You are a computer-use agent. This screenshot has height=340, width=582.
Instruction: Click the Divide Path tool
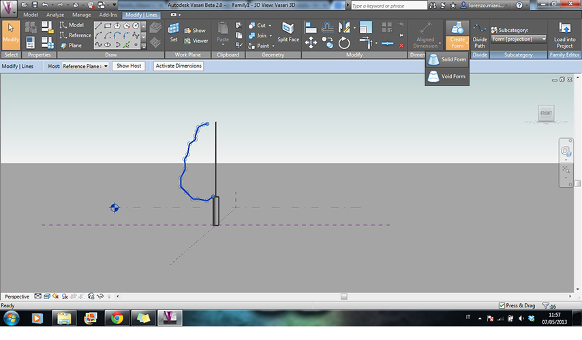click(x=480, y=35)
